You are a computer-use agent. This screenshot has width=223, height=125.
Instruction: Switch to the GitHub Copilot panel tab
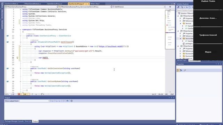(182, 60)
